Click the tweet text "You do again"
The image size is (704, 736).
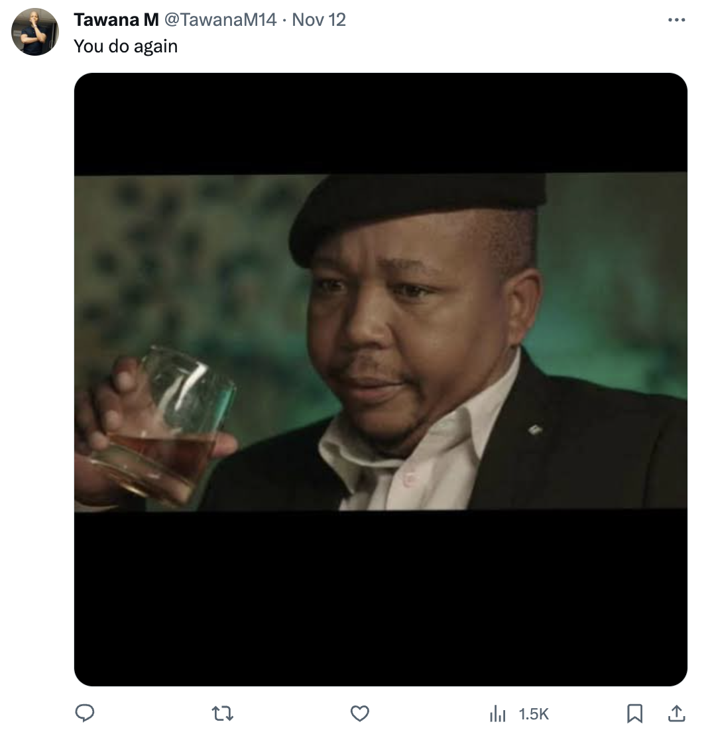pyautogui.click(x=126, y=46)
